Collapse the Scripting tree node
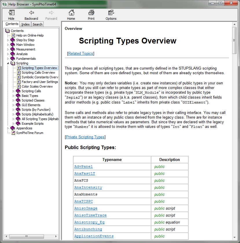Image resolution: width=240 pixels, height=243 pixels. 8,63
